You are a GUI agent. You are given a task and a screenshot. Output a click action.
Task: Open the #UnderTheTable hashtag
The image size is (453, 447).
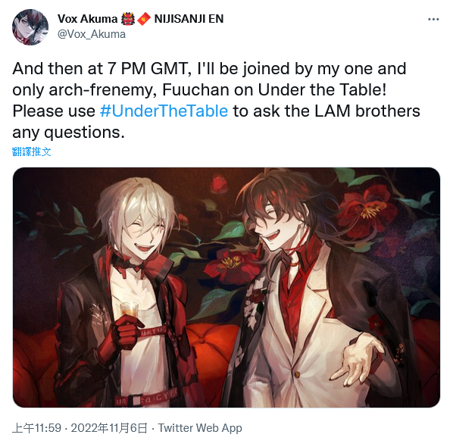point(164,111)
